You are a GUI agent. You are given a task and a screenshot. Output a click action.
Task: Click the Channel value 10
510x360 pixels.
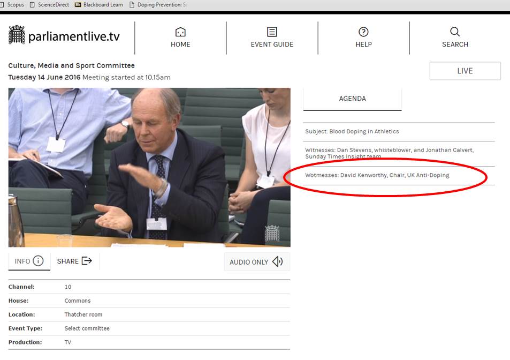pos(67,287)
